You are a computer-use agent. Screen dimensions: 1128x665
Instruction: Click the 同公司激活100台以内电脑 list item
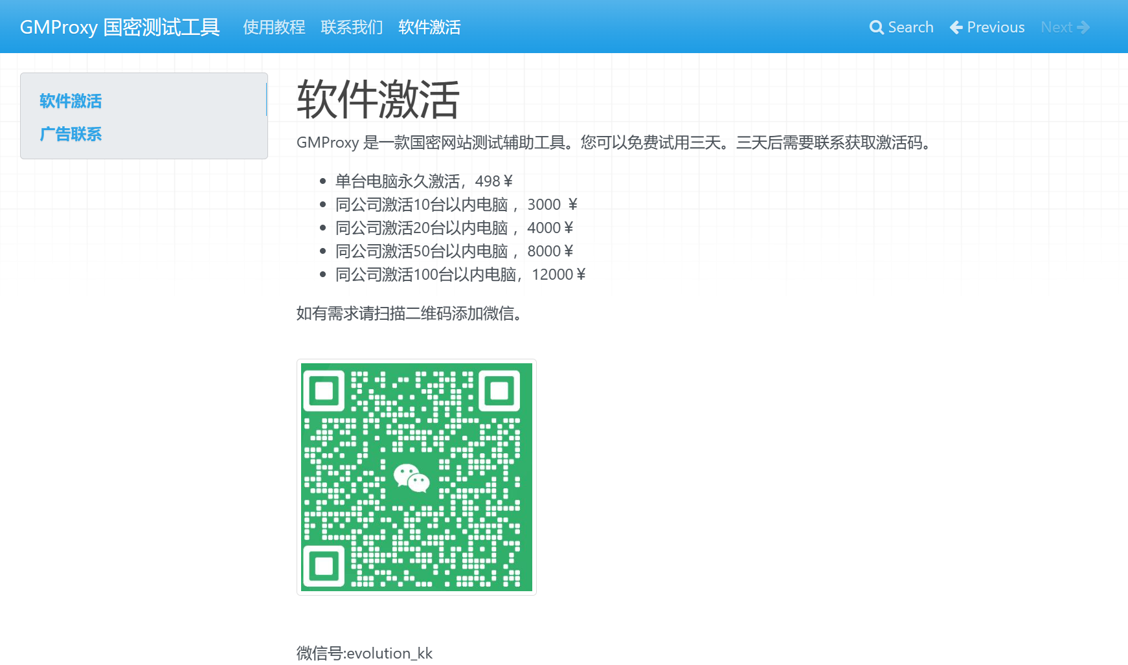460,275
